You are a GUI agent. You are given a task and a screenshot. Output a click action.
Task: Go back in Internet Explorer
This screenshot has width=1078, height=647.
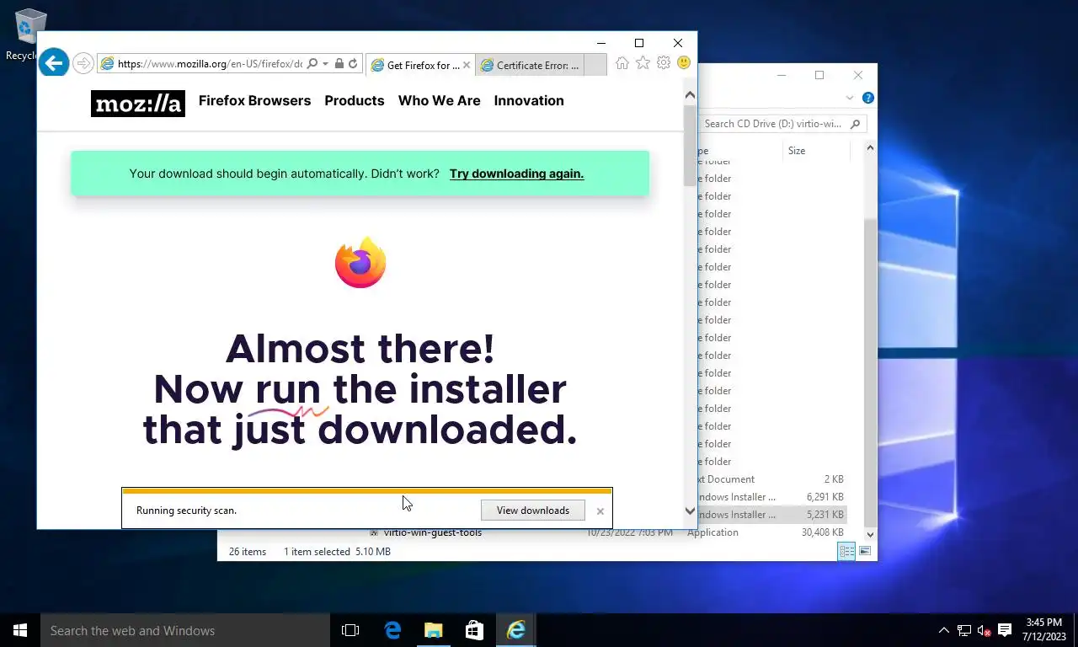[x=53, y=62]
